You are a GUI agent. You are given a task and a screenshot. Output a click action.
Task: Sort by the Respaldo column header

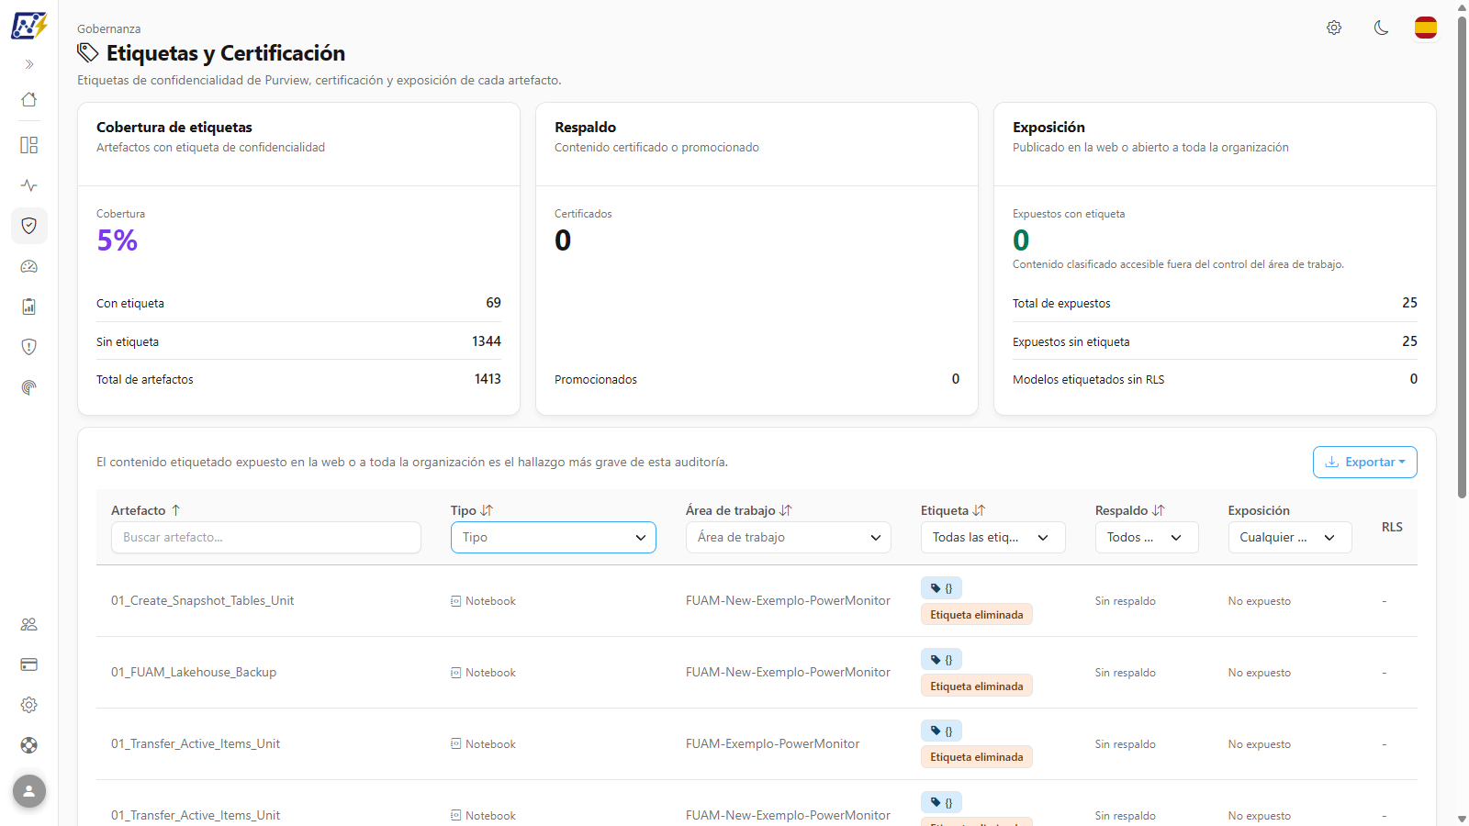[1129, 510]
